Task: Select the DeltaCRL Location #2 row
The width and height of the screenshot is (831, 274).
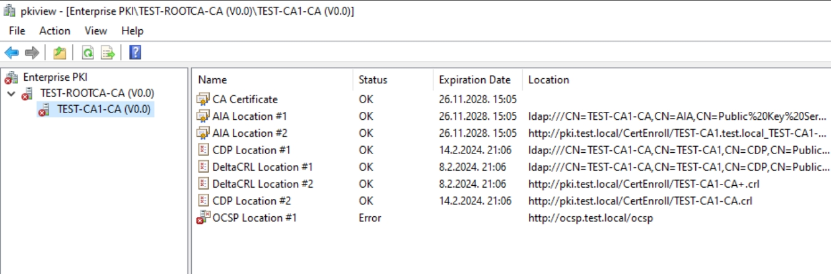Action: coord(511,184)
